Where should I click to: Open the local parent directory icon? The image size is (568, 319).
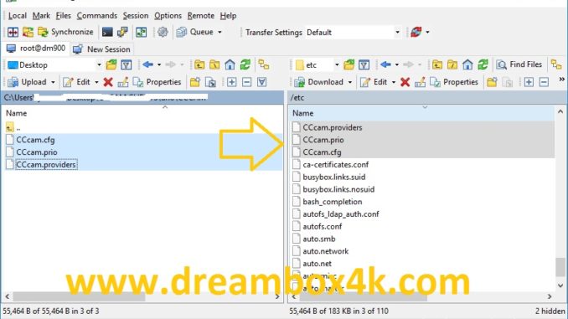click(199, 64)
